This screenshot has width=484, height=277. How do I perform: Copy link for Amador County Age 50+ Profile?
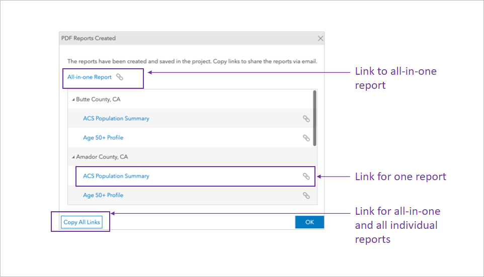pos(306,195)
